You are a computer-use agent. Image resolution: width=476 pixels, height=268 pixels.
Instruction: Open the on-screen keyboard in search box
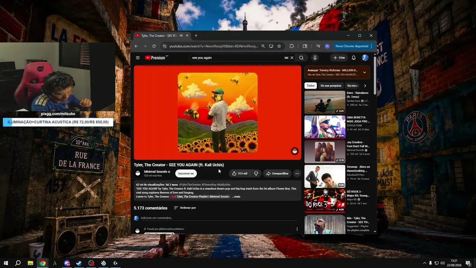click(286, 58)
